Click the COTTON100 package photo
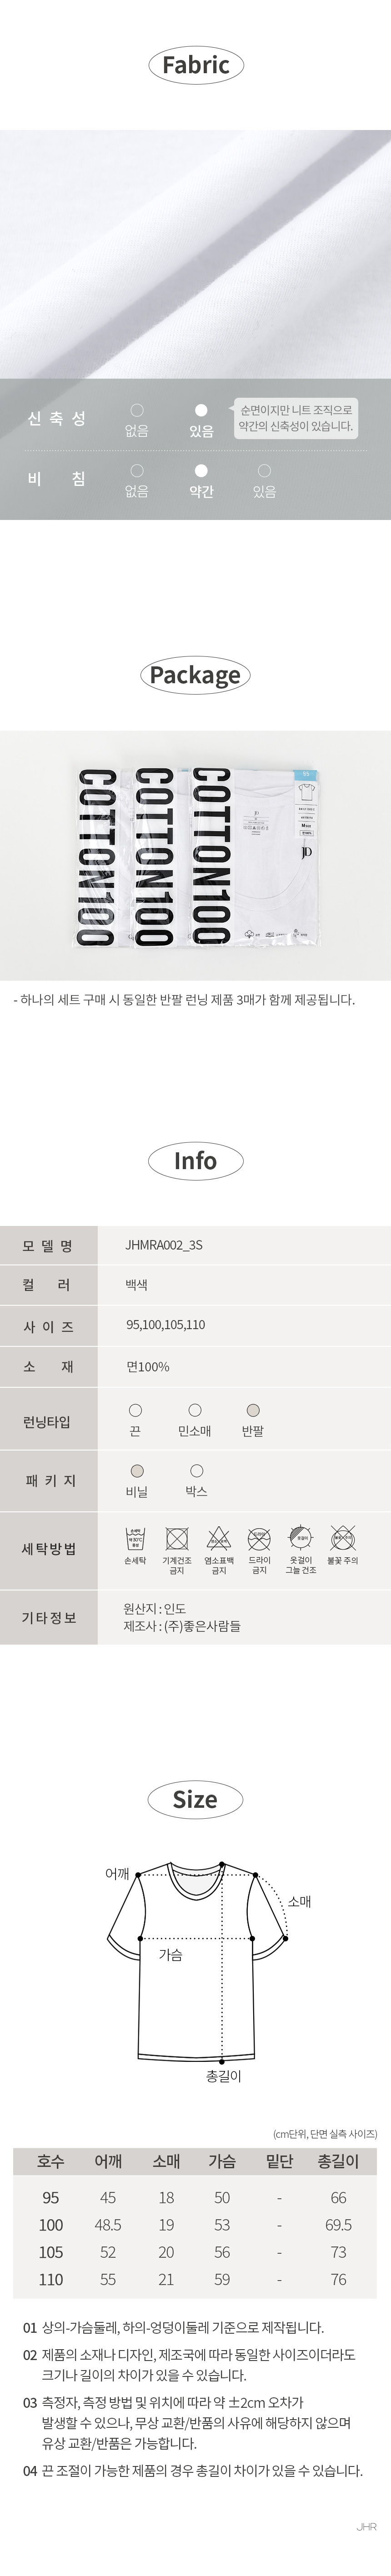This screenshot has height=2576, width=391. click(196, 856)
